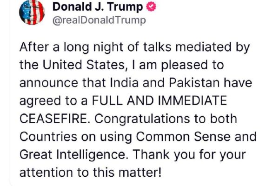Viewport: 279px width, 186px height.
Task: Click the word "CEASEFIRE" in the post
Action: [52, 118]
